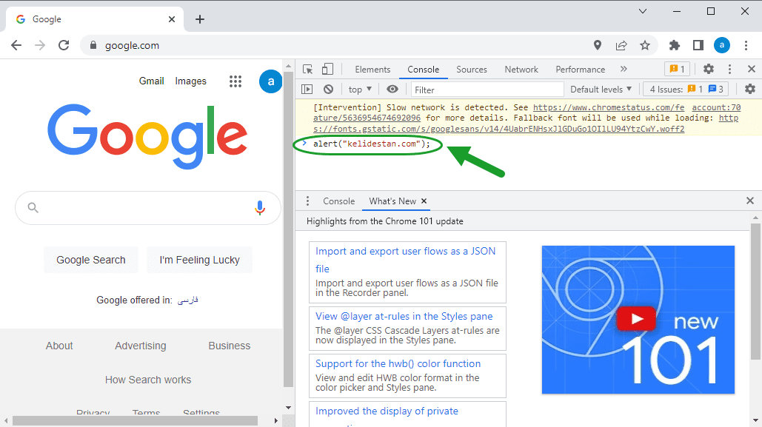This screenshot has height=427, width=762.
Task: Open the location permission icon in address bar
Action: coord(598,45)
